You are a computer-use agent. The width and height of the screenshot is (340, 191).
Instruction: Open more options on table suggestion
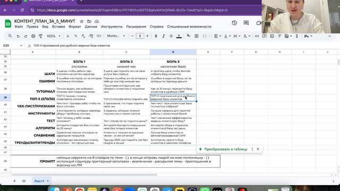click(x=252, y=149)
